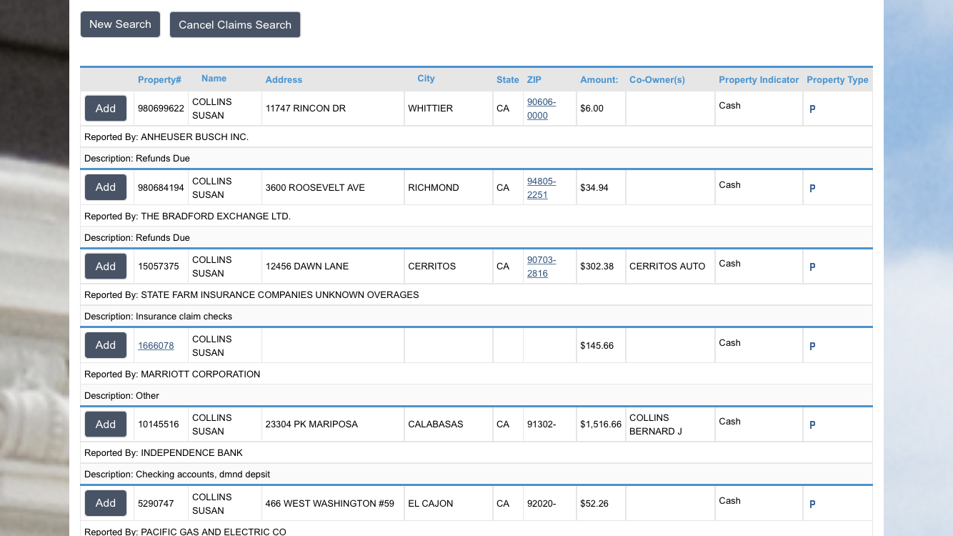Click the Co-Owner(s) column header
The image size is (953, 536).
click(657, 80)
